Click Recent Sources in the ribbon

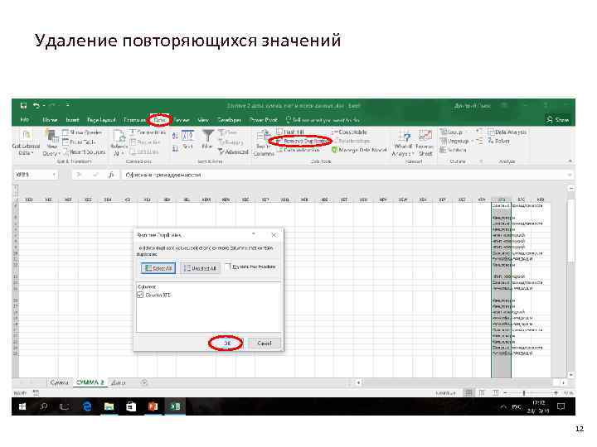point(84,151)
